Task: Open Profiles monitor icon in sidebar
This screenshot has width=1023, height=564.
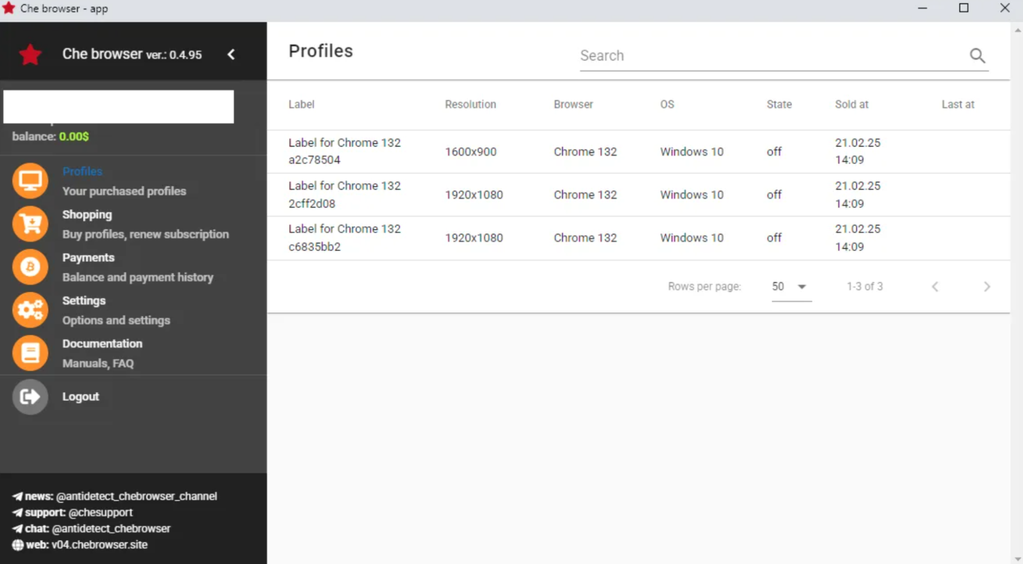Action: [x=30, y=180]
